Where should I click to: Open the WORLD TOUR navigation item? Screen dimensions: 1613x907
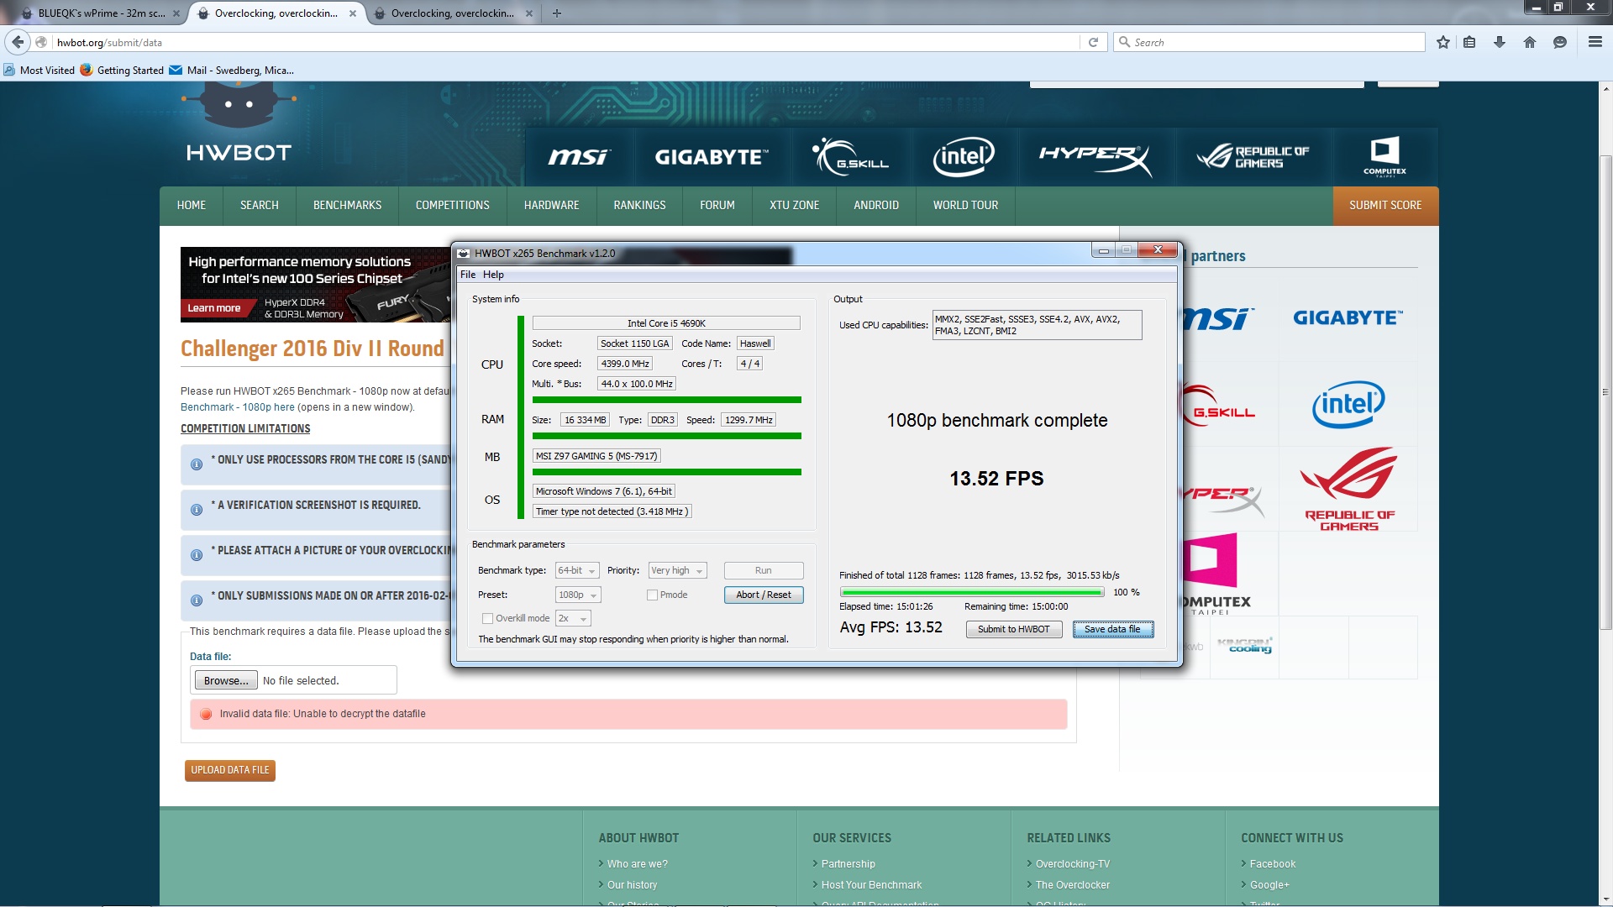[965, 206]
